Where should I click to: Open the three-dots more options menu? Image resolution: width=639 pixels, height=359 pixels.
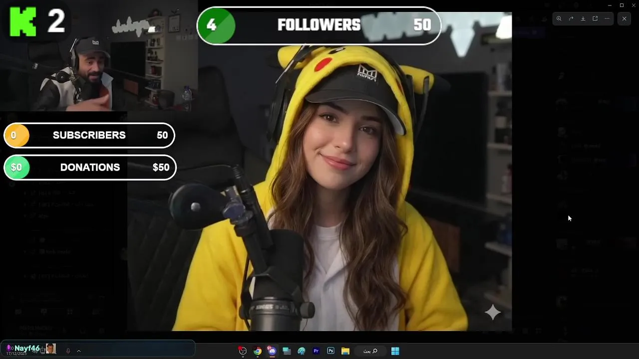[x=607, y=18]
